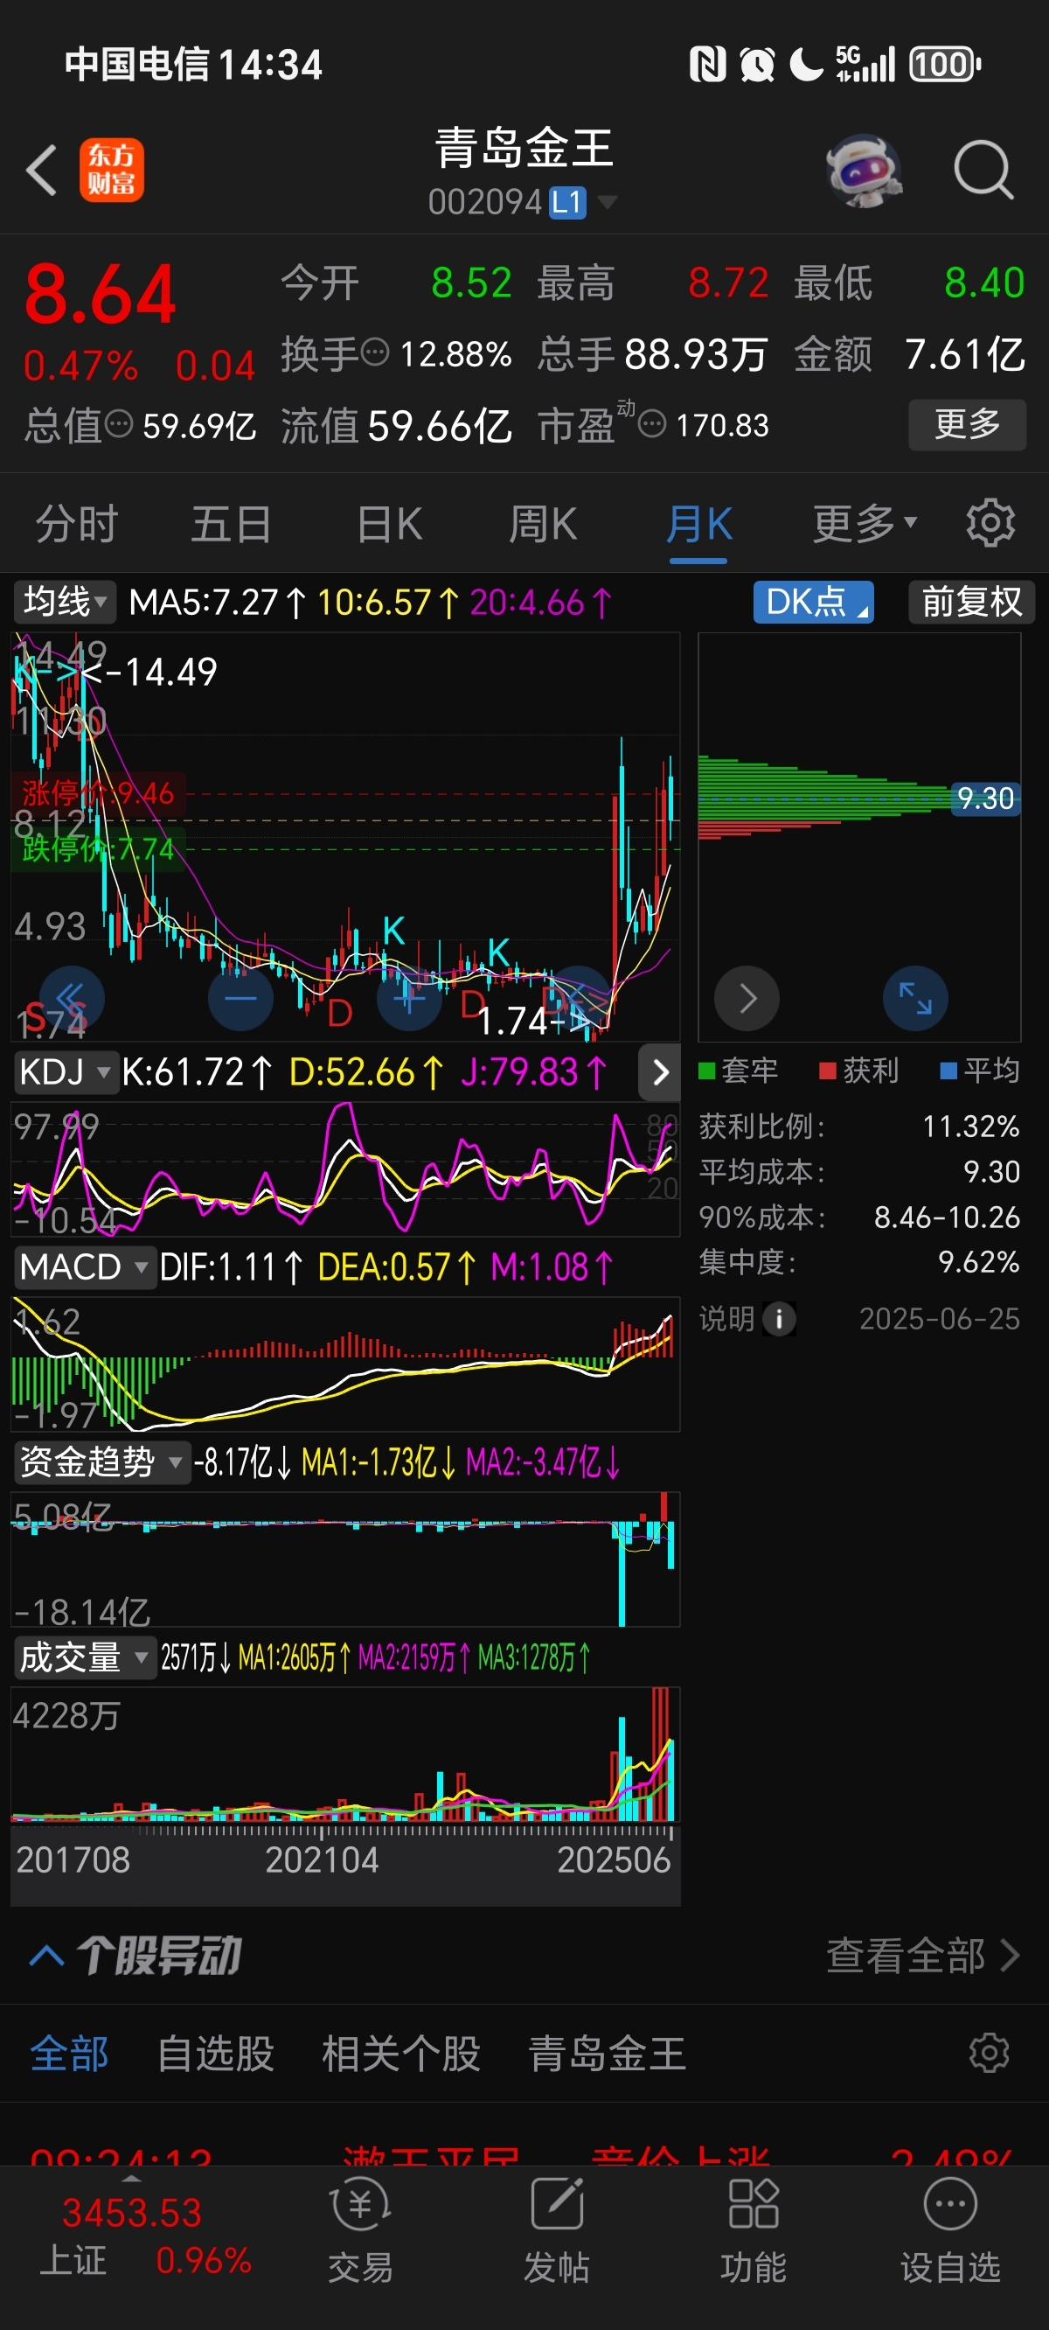The image size is (1049, 2330).
Task: Change 前复权 adjustment setting
Action: point(971,602)
